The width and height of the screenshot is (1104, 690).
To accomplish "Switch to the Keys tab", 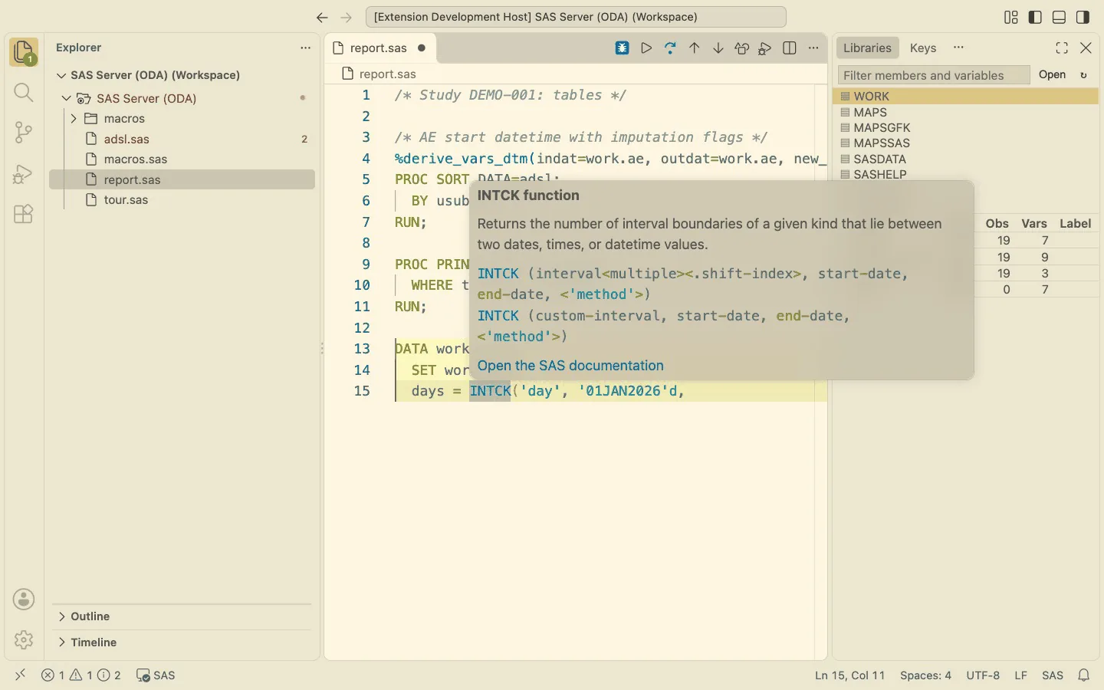I will click(x=923, y=48).
